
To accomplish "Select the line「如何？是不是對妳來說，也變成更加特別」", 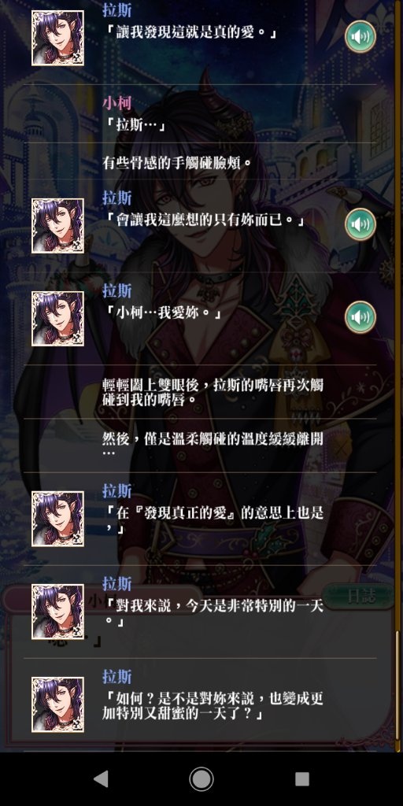I will tap(200, 704).
